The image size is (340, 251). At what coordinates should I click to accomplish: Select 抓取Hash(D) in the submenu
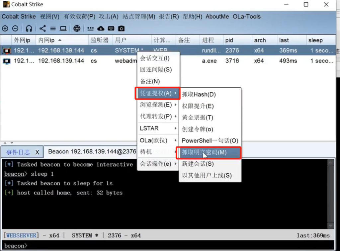tap(210, 95)
